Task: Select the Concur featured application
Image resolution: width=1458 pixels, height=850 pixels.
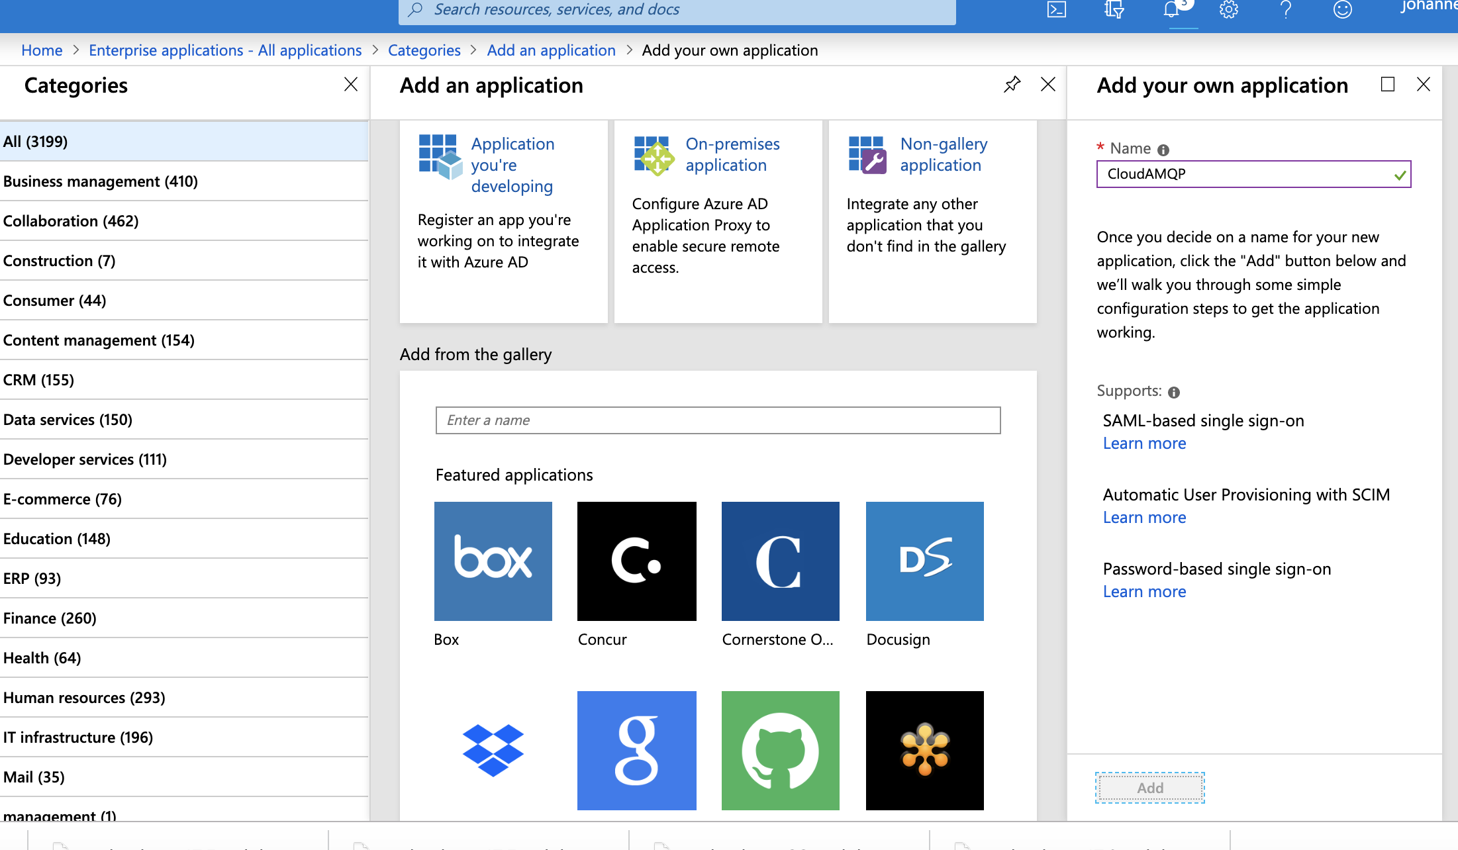Action: (x=636, y=561)
